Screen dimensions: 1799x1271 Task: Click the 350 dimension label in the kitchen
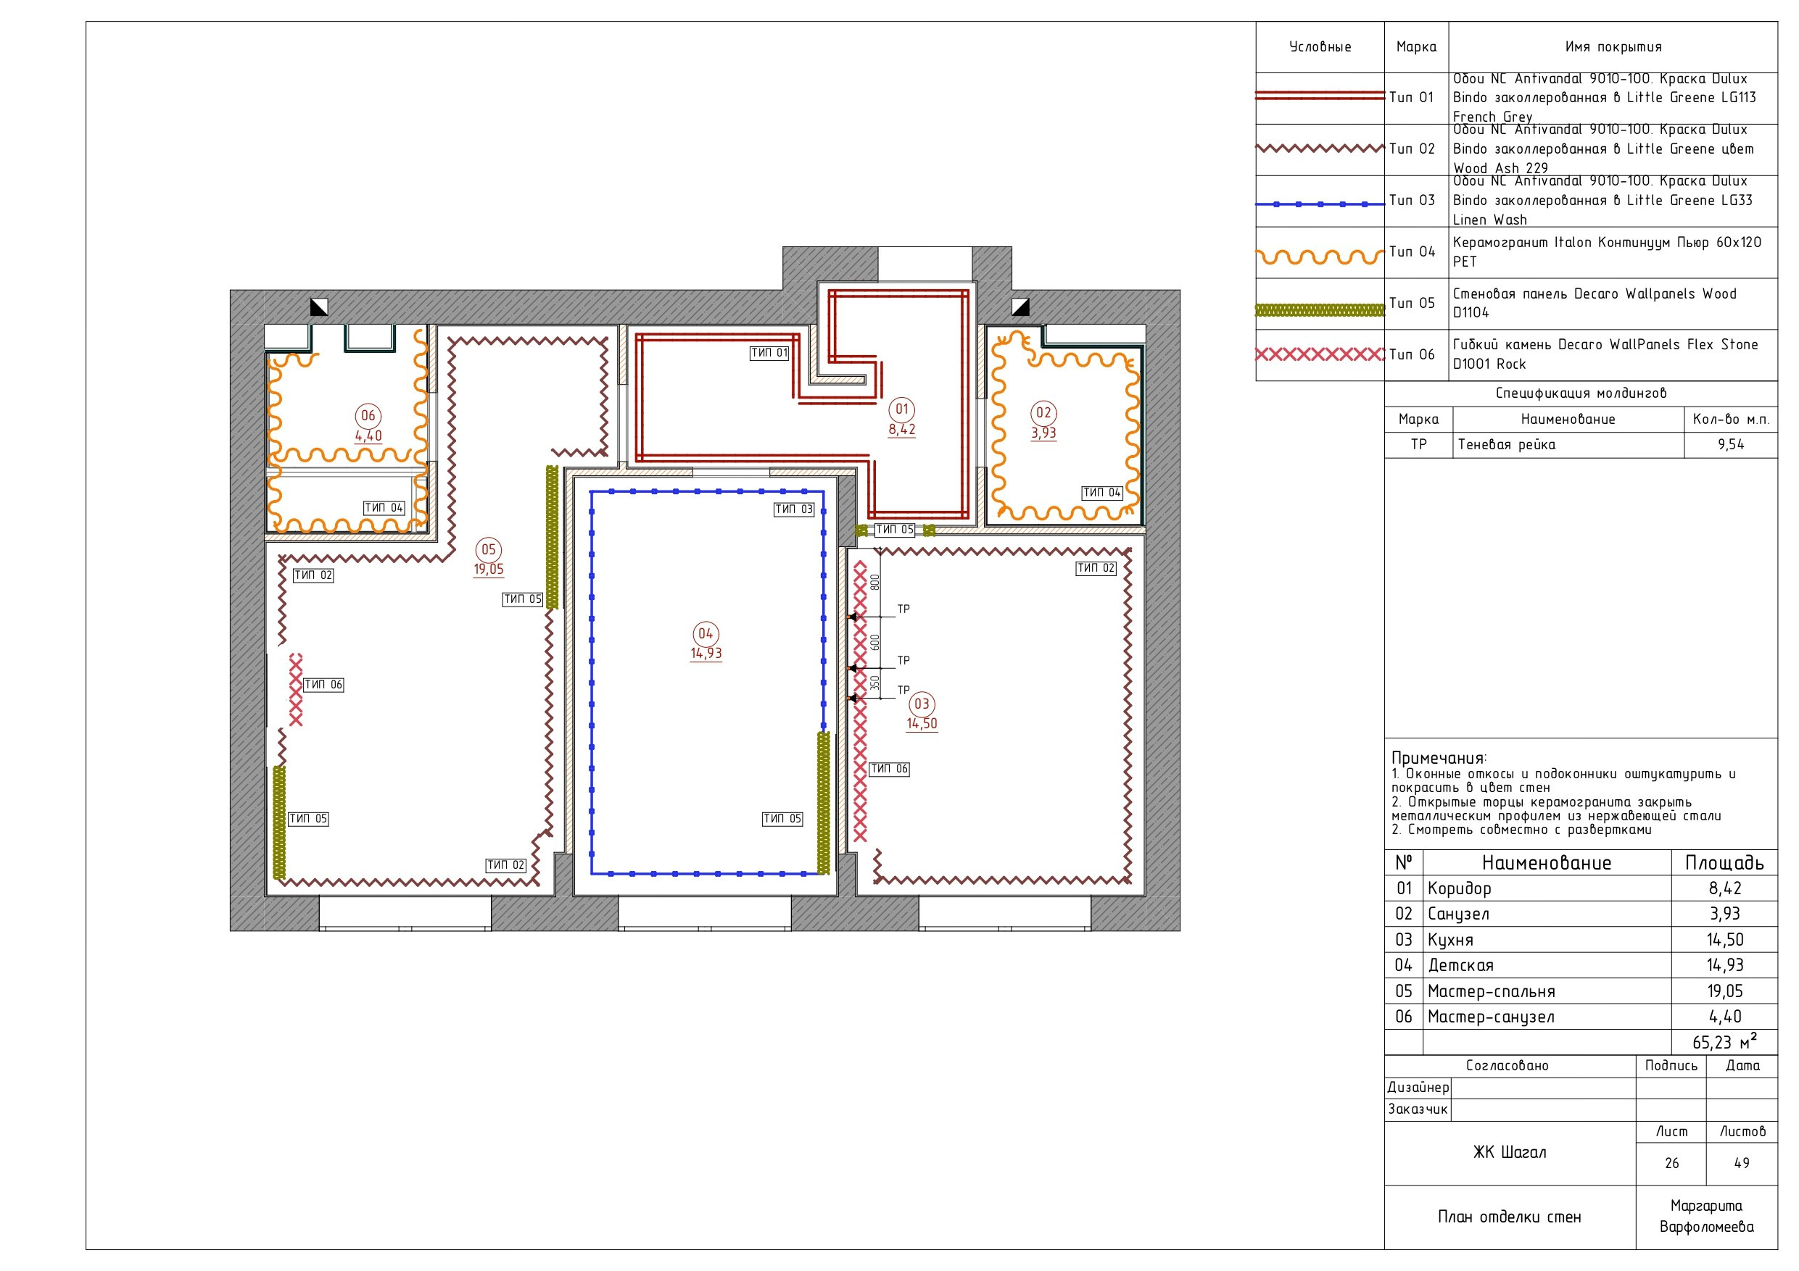coord(875,682)
